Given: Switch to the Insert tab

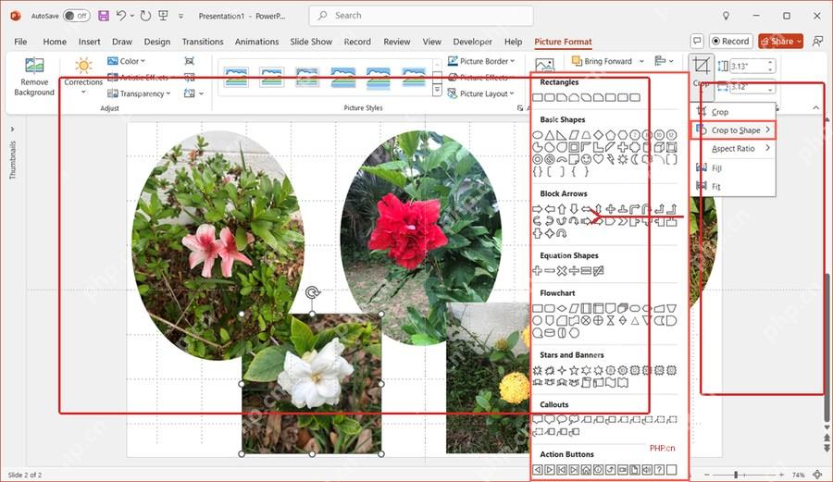Looking at the screenshot, I should (x=89, y=42).
